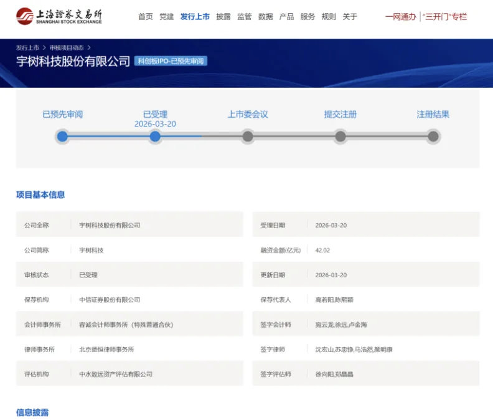This screenshot has width=493, height=420.
Task: Click the 中信证券股份有限公司 sponsor value
Action: (x=110, y=300)
